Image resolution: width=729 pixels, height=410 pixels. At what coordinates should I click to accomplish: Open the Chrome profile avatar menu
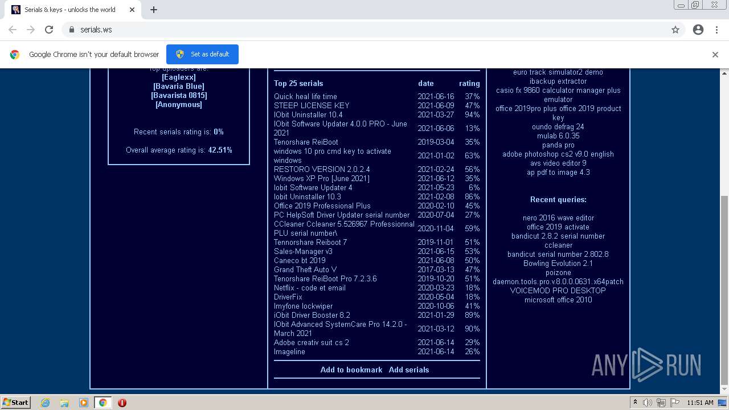pos(698,30)
